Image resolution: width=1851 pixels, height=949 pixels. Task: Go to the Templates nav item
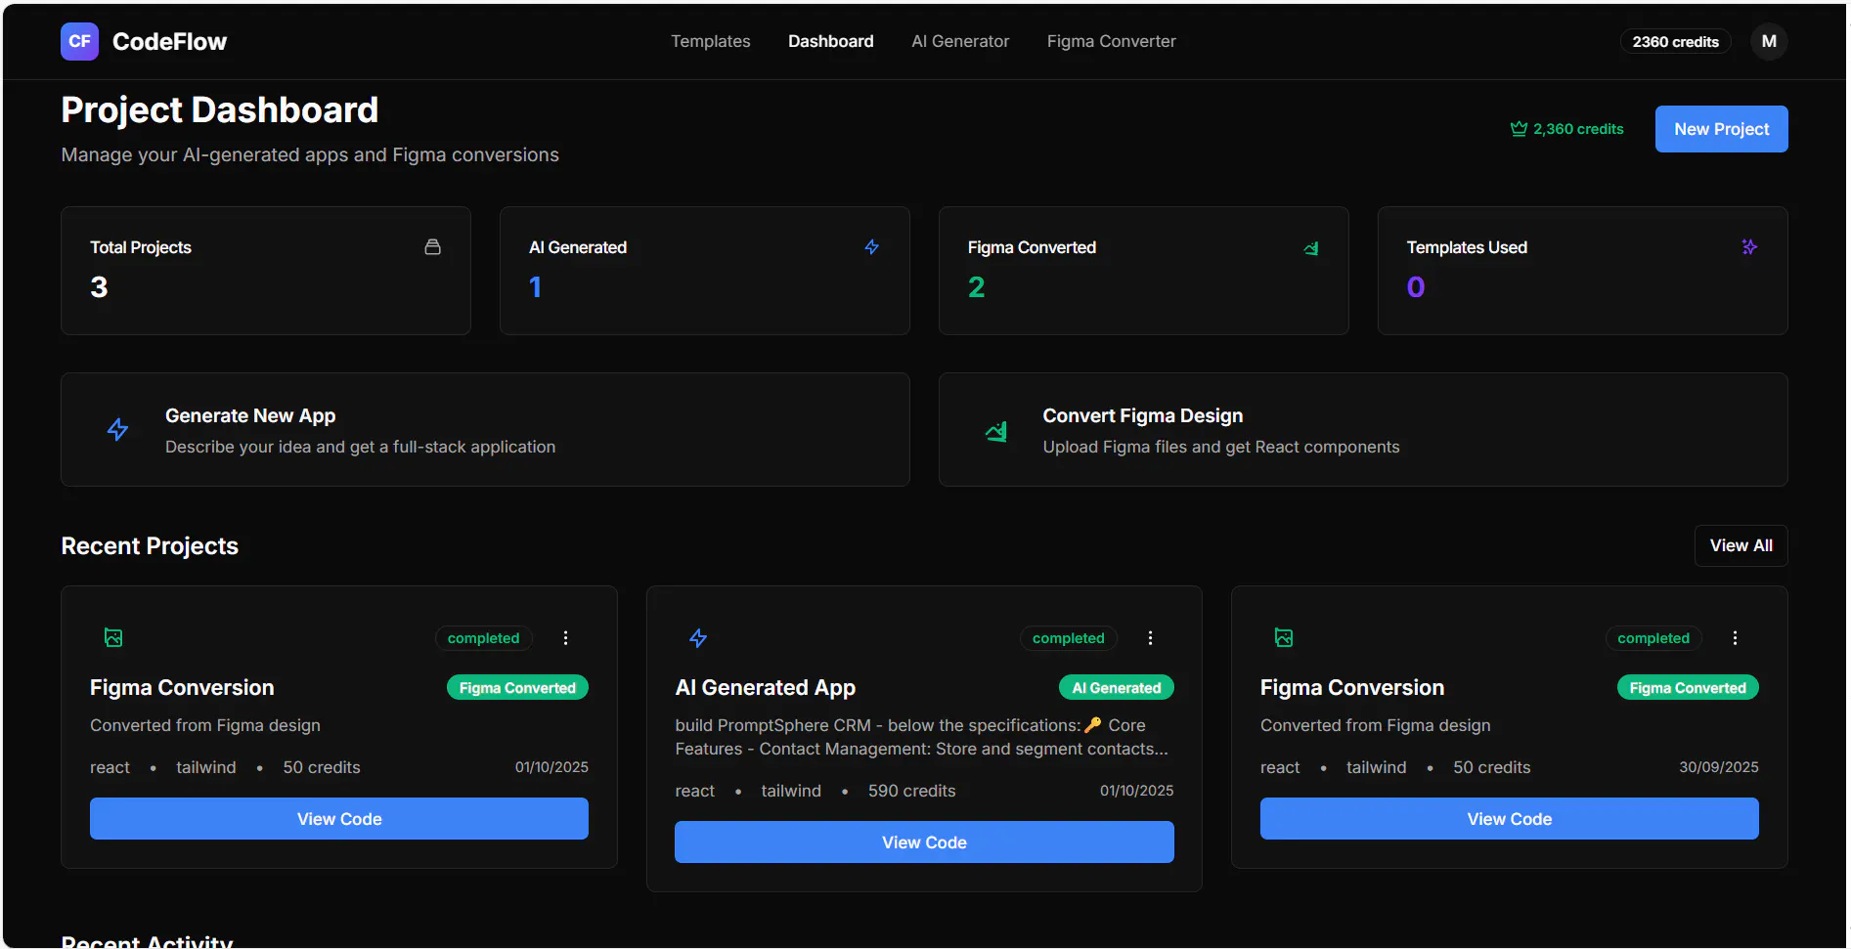711,41
